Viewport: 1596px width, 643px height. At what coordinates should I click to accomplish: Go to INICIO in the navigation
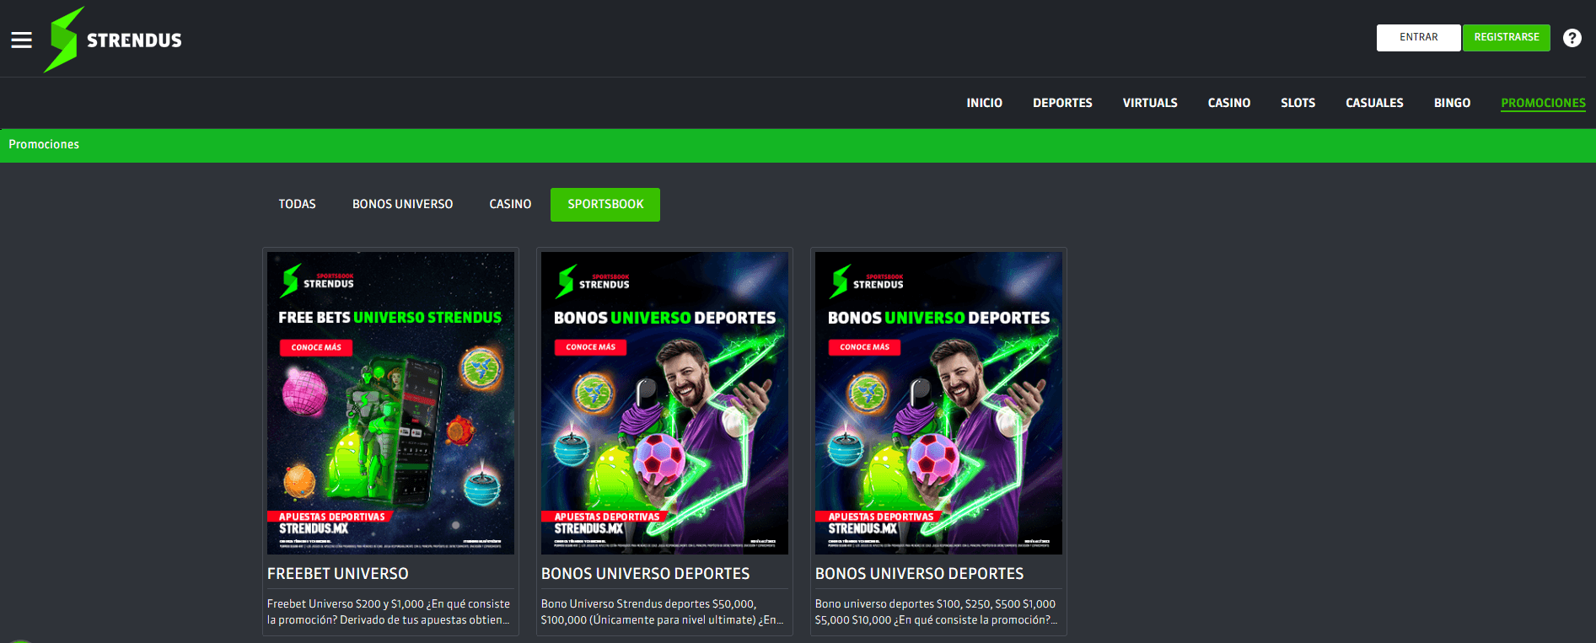984,103
